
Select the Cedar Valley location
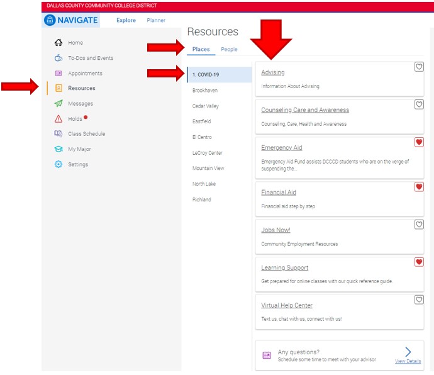click(x=206, y=106)
